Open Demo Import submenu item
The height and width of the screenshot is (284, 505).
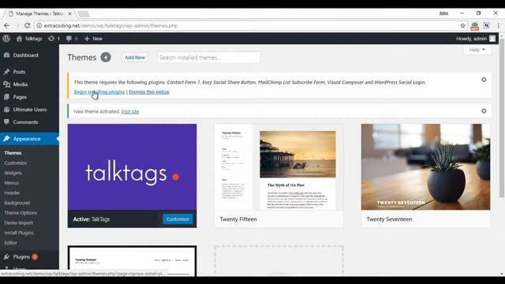coord(19,222)
